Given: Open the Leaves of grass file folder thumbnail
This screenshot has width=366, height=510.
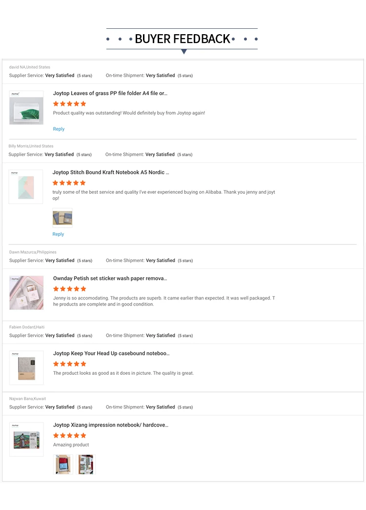Looking at the screenshot, I should (26, 107).
